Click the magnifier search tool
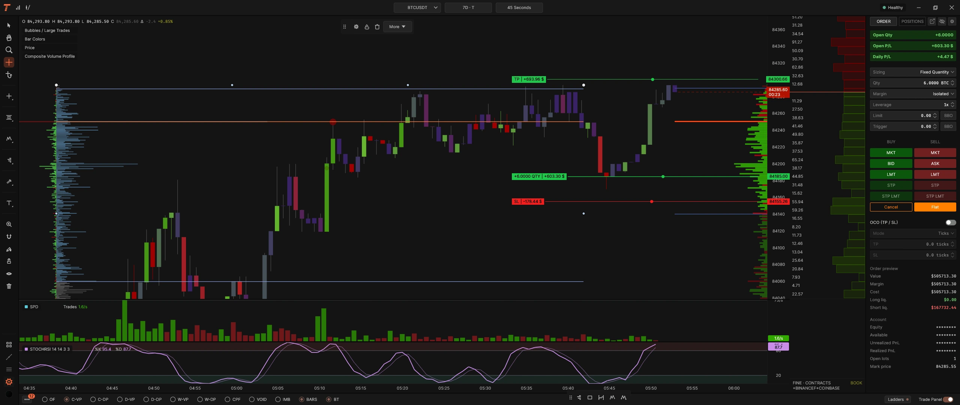 (9, 50)
